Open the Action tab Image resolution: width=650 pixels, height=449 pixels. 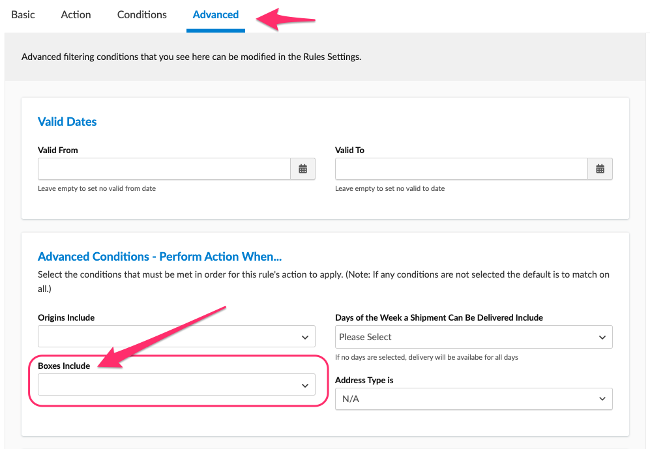click(76, 14)
